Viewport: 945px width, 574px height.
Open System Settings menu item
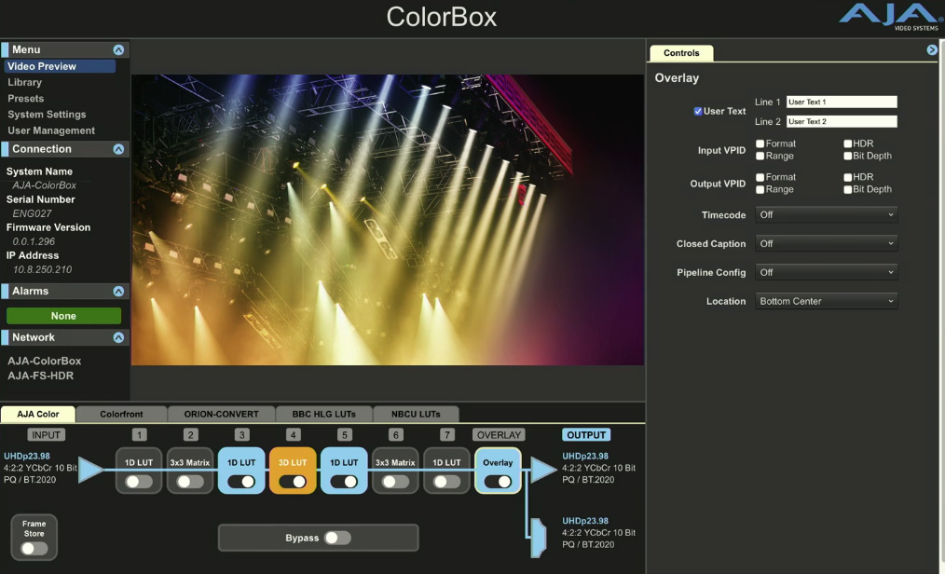(47, 115)
